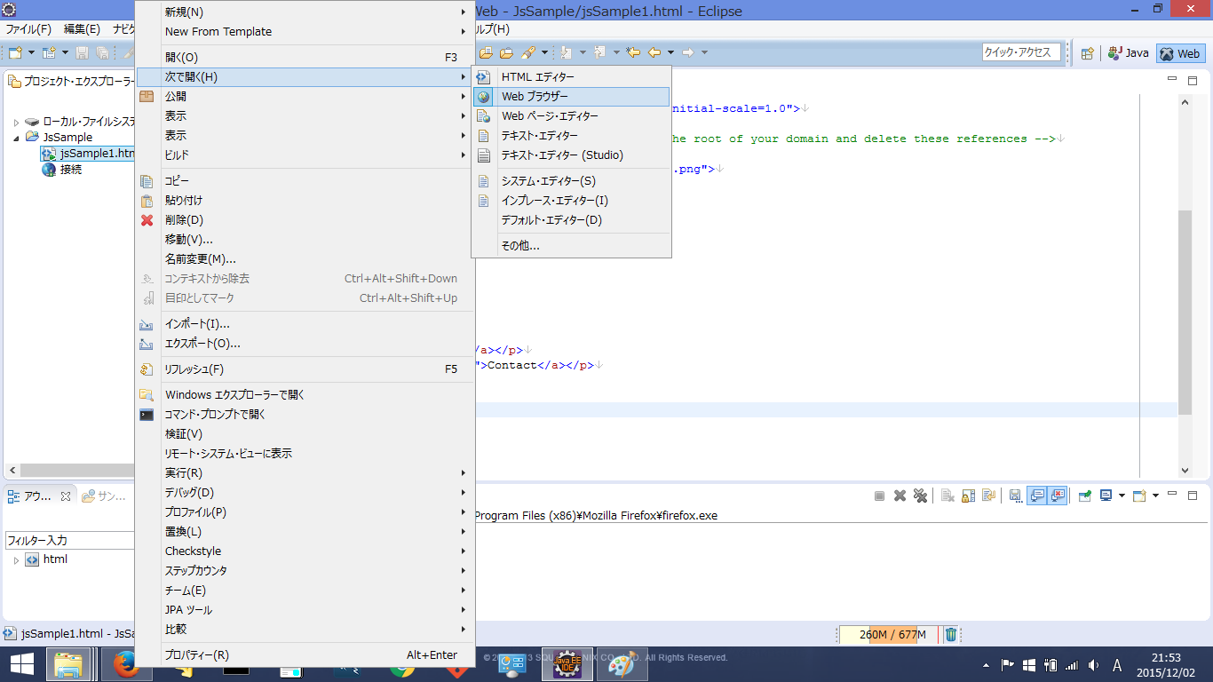Expand the Checkstyle submenu

coord(305,551)
